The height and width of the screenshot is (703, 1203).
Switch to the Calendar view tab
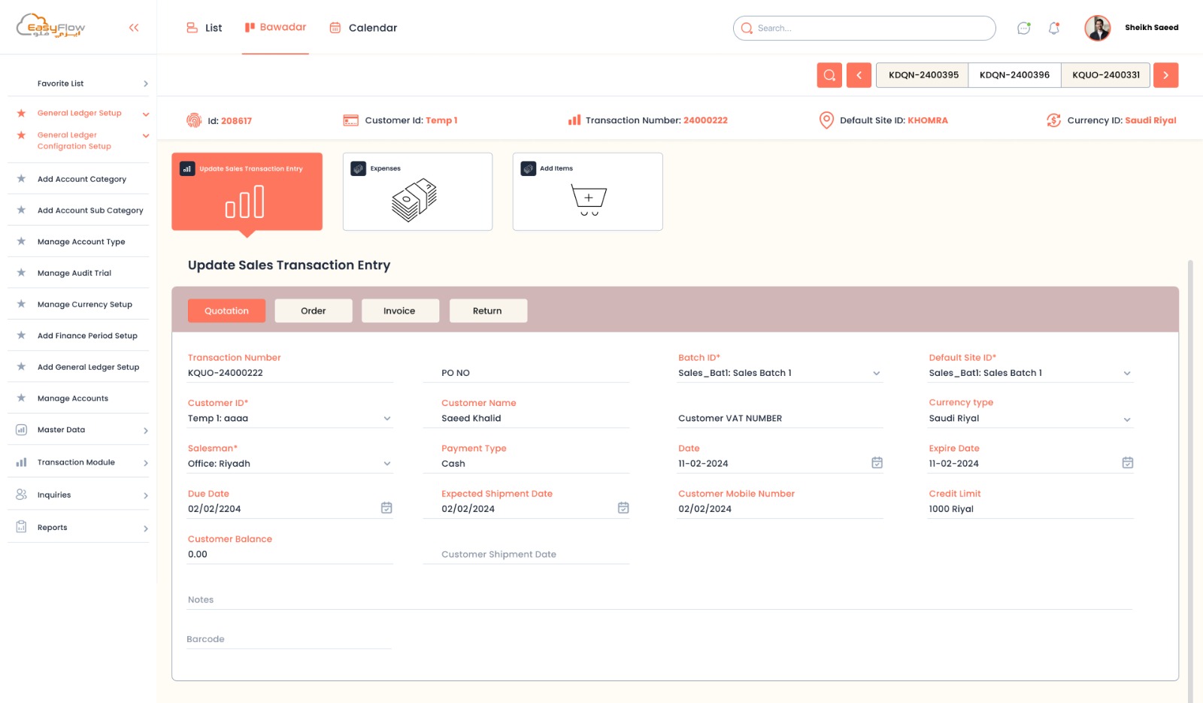point(363,28)
